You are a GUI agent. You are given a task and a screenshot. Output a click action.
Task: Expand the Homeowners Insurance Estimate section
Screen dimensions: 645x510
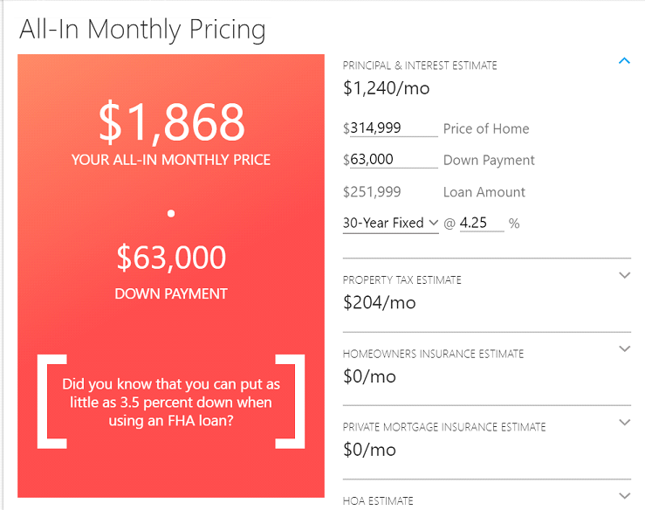[624, 348]
